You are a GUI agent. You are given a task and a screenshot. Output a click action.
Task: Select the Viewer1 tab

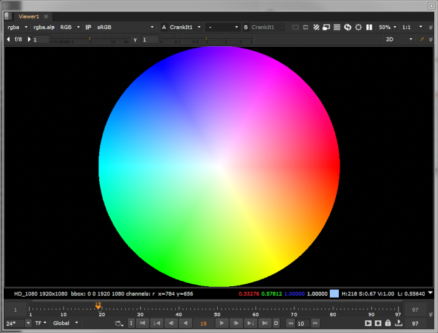(x=29, y=16)
